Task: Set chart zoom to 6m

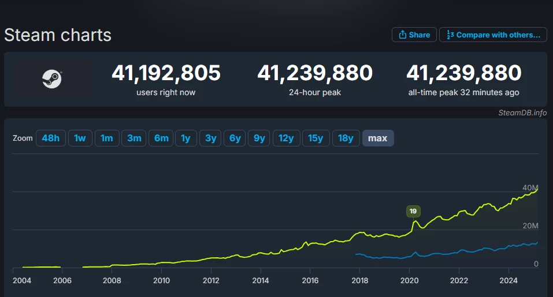Action: point(161,138)
